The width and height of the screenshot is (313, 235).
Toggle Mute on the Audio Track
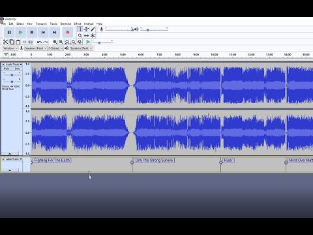(x=7, y=69)
